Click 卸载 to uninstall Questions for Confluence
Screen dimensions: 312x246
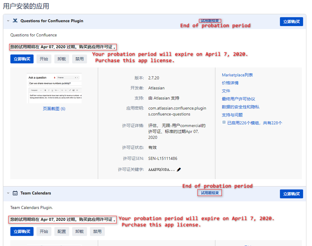(x=62, y=59)
